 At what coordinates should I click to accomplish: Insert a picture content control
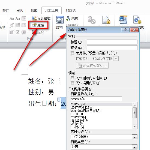click(x=24, y=18)
